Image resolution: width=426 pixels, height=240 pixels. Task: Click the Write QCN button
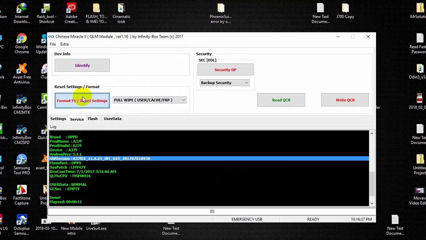coord(345,100)
